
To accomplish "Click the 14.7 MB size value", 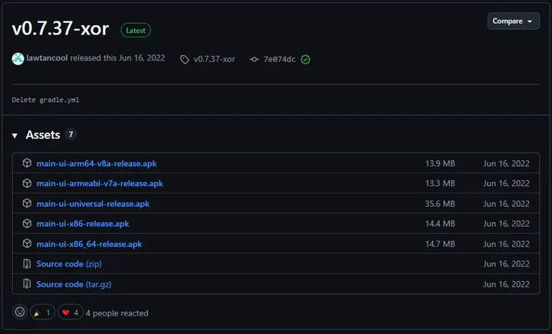I will point(440,244).
